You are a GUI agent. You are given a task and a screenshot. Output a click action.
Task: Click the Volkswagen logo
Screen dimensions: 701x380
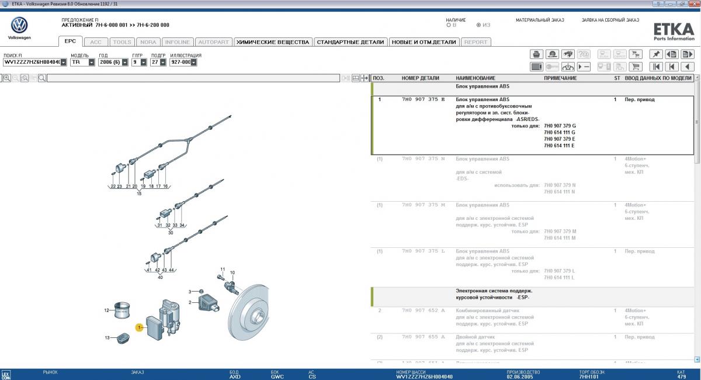19,25
